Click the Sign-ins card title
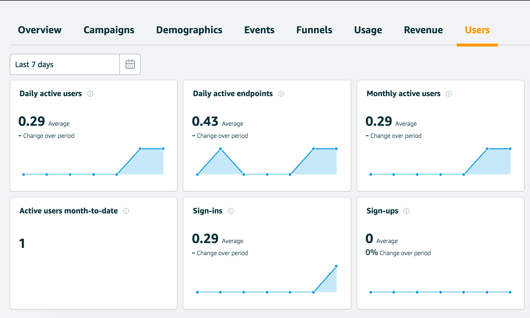 click(208, 211)
